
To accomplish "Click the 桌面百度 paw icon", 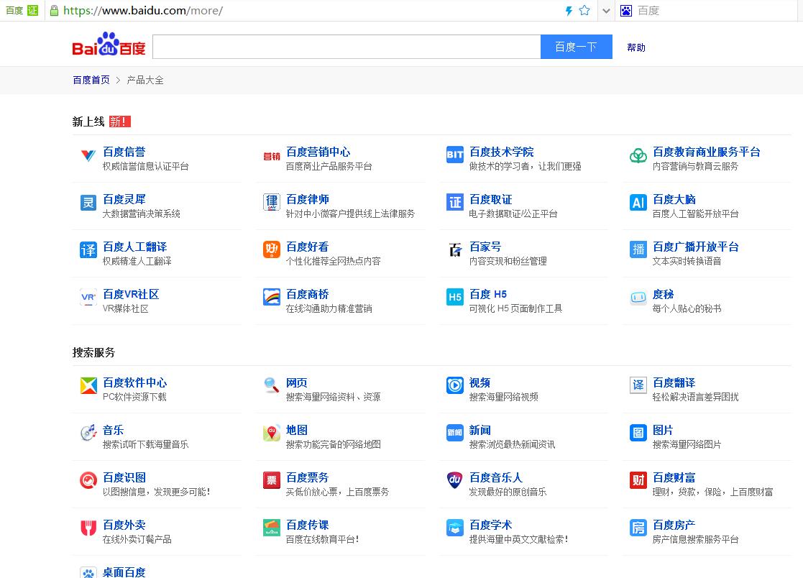I will coord(88,572).
